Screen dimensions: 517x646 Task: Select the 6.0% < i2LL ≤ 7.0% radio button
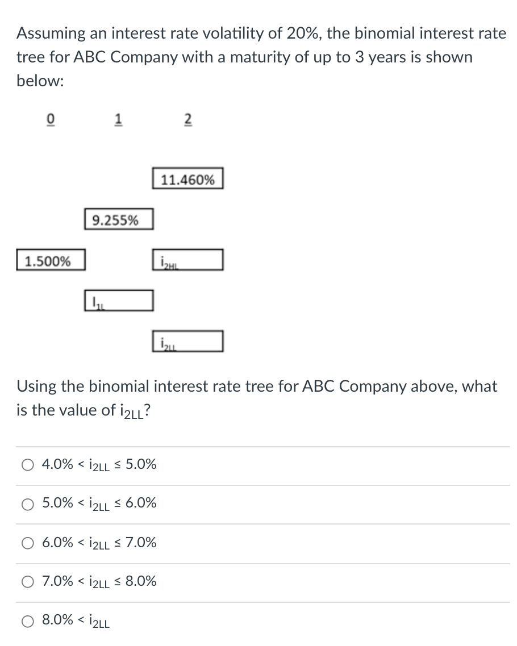point(27,543)
